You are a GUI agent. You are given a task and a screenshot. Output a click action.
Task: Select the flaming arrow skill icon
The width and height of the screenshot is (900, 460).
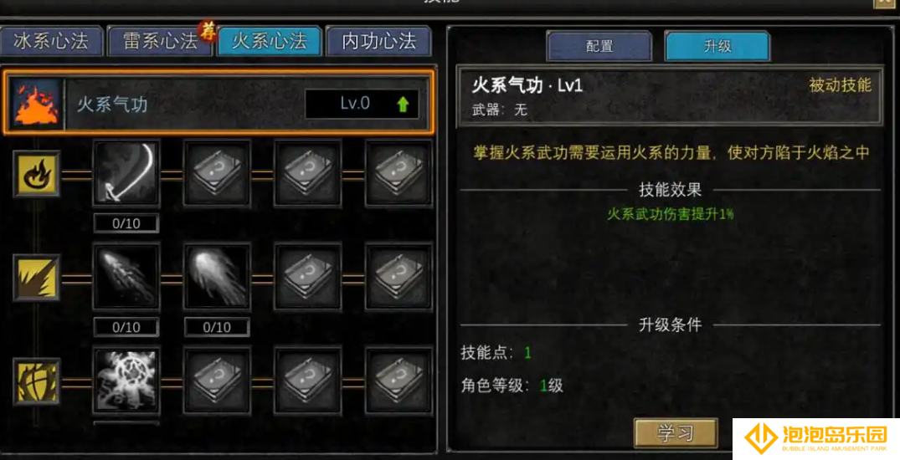click(x=126, y=277)
